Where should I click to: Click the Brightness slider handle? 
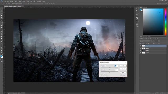pyautogui.click(x=109, y=68)
